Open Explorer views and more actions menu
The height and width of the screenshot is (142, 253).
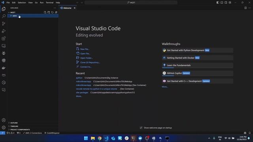point(55,8)
